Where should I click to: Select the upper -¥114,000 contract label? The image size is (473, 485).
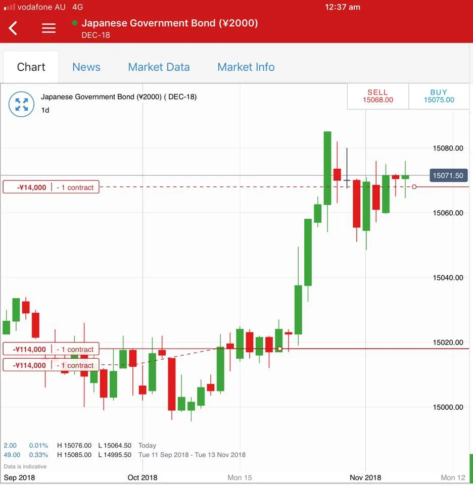[x=51, y=349]
